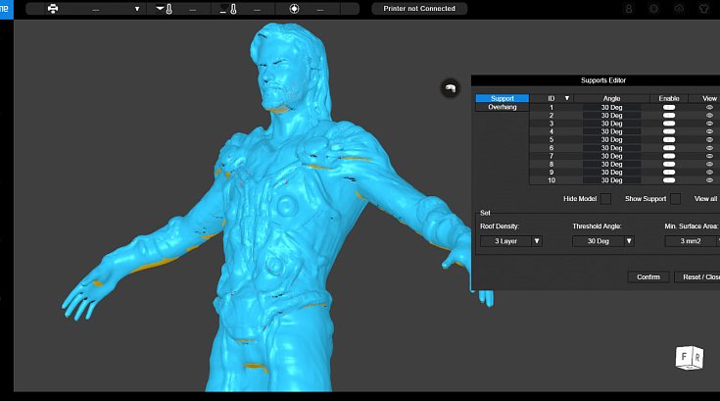Click the Supports Editor title bar
The width and height of the screenshot is (720, 401).
click(596, 80)
